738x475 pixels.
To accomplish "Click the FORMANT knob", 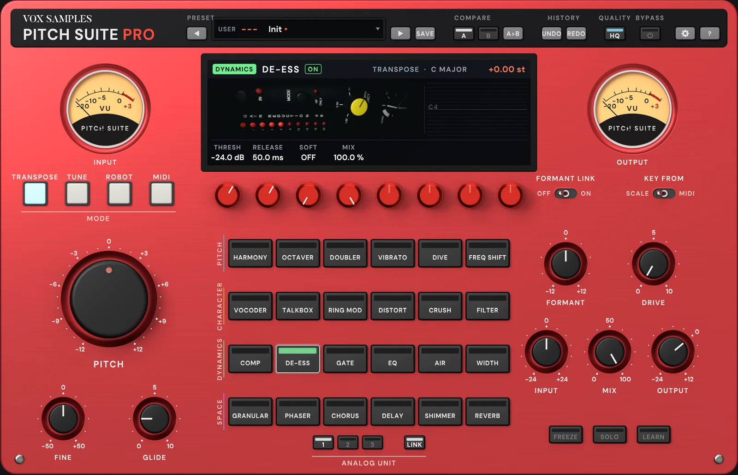I will (x=565, y=264).
